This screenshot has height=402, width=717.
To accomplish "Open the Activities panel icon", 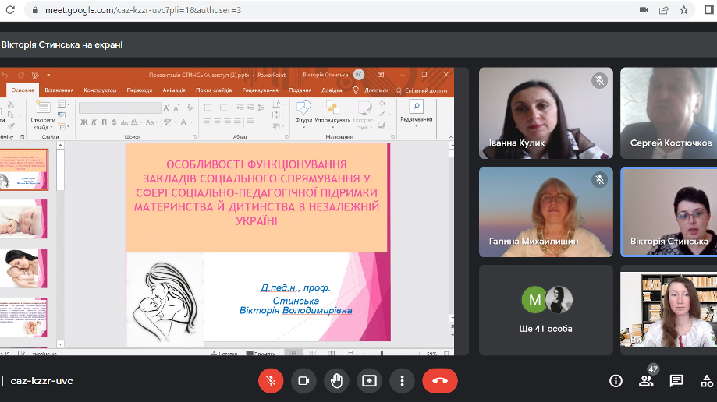I will click(706, 380).
